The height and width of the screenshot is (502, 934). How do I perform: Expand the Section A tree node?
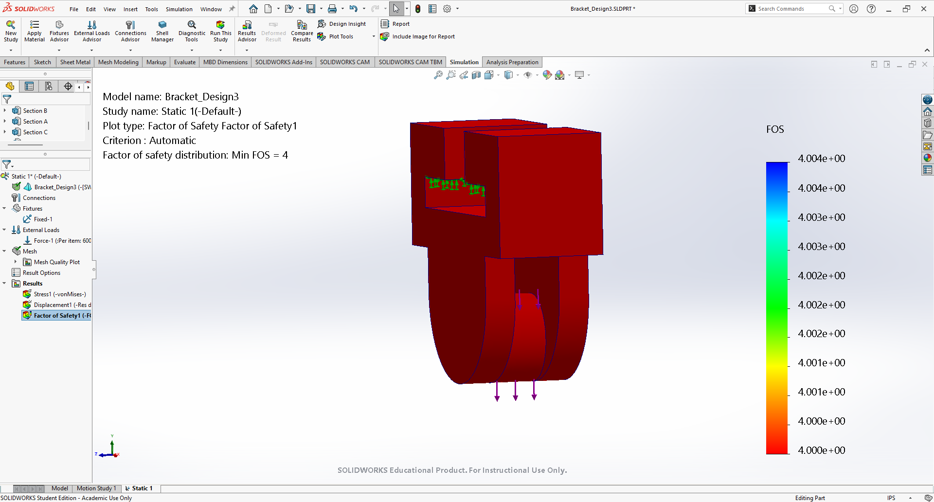5,121
